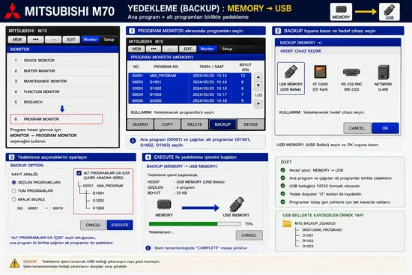
Task: Click DELETE softkey button
Action: click(195, 124)
